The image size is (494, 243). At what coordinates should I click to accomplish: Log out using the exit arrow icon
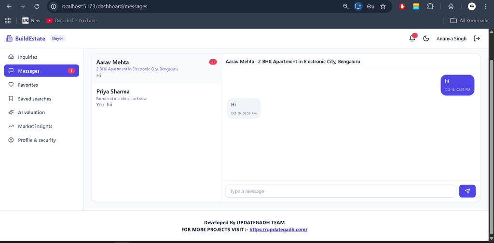pos(477,38)
